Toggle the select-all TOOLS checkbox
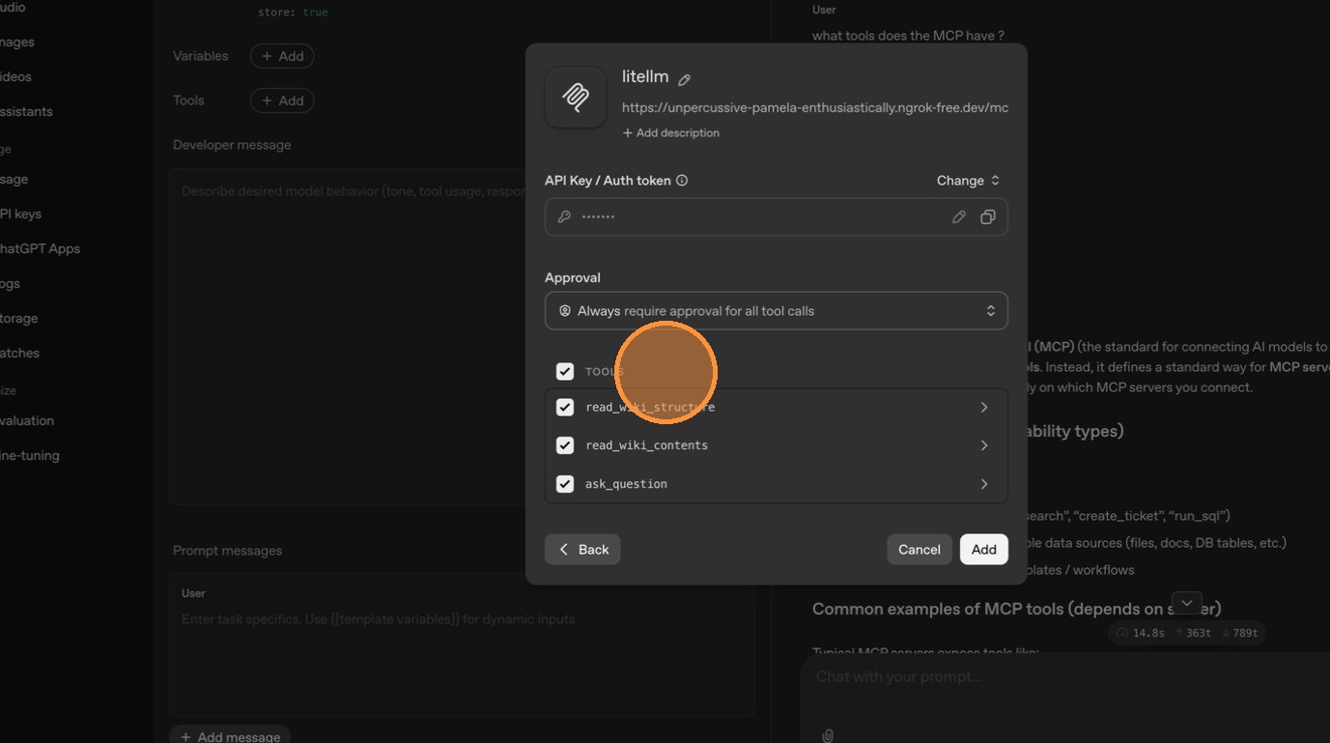The width and height of the screenshot is (1330, 743). [565, 371]
